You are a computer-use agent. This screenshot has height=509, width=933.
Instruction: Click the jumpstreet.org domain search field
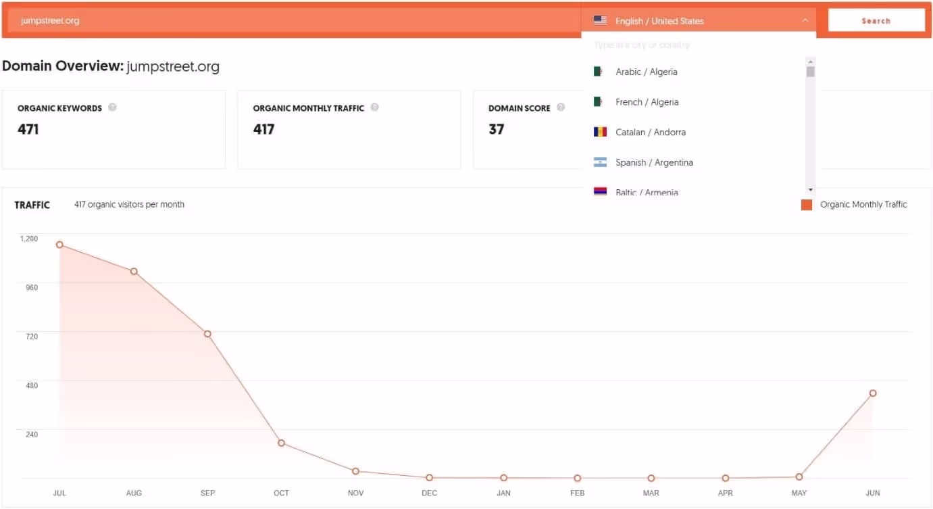click(295, 20)
